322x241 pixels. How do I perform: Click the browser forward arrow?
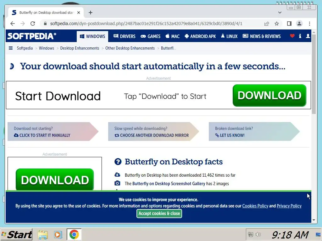click(x=23, y=24)
